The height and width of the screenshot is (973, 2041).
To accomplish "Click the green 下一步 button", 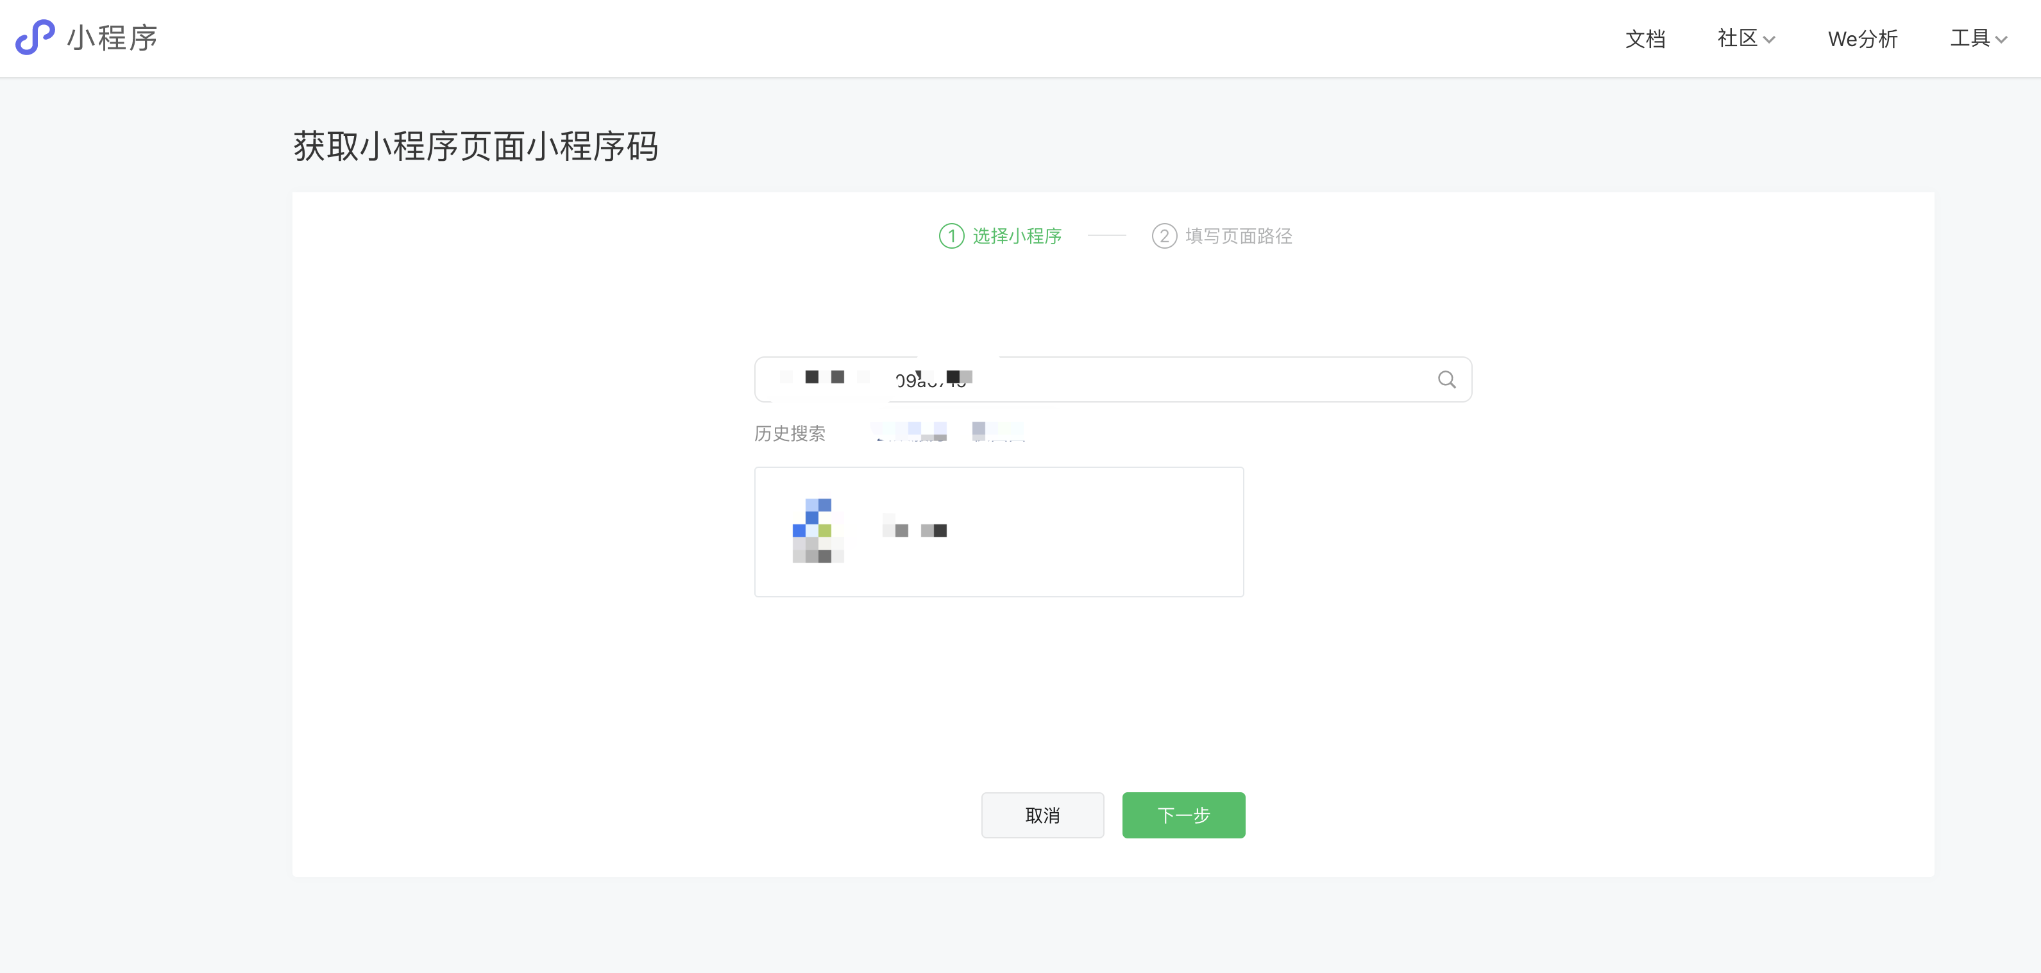I will [1183, 815].
